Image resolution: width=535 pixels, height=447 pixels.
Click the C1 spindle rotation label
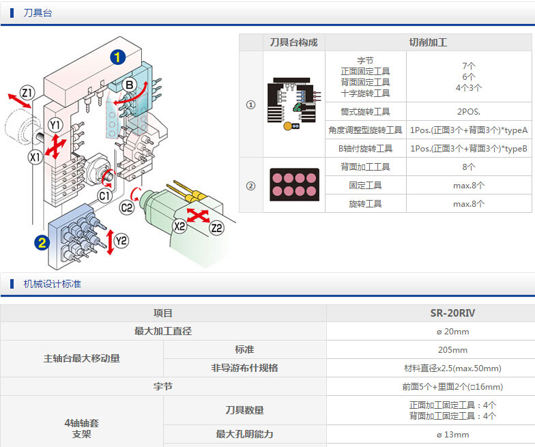pyautogui.click(x=104, y=197)
